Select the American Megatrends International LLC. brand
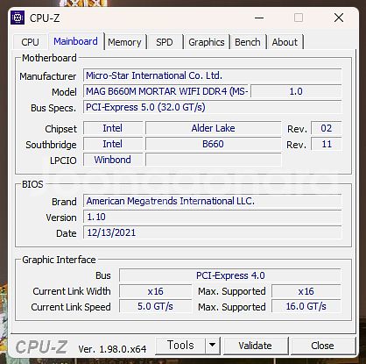This screenshot has width=366, height=364. [x=213, y=201]
